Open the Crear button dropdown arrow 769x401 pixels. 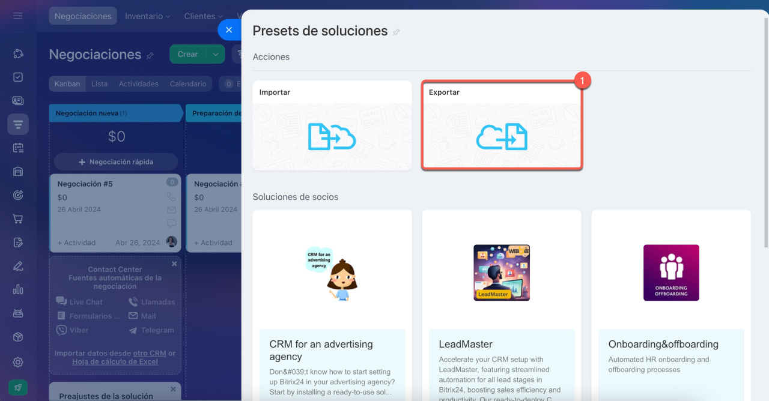point(216,54)
